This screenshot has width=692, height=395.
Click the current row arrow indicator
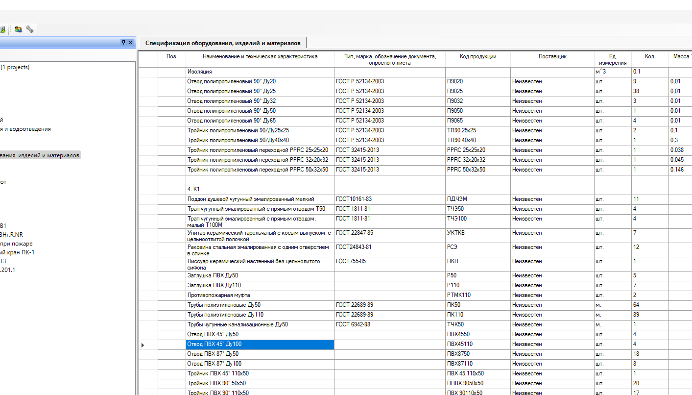(143, 345)
